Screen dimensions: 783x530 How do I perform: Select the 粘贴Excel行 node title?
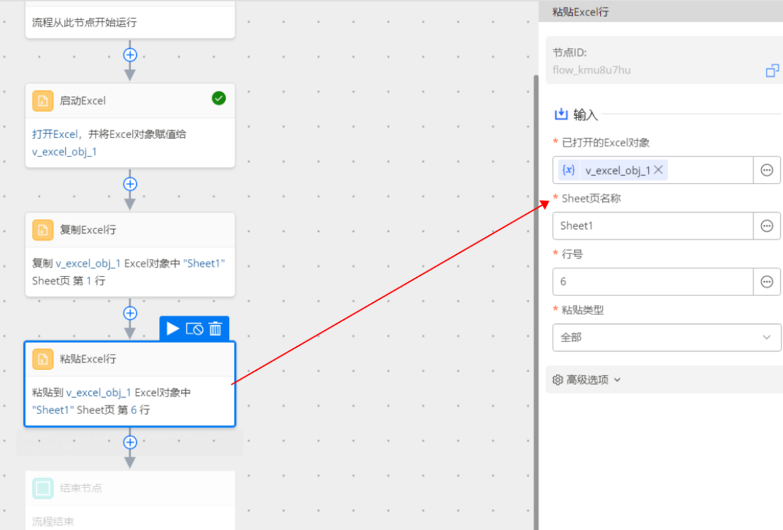tap(88, 359)
